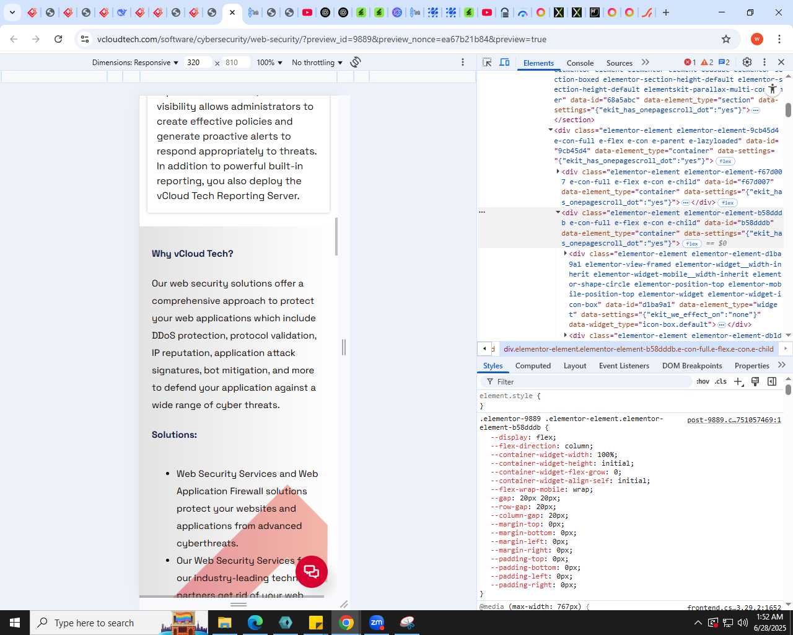The image size is (793, 635).
Task: Click the Windows Start button
Action: point(15,623)
